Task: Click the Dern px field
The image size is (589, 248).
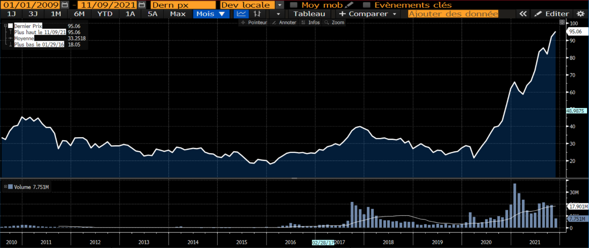Action: [183, 5]
